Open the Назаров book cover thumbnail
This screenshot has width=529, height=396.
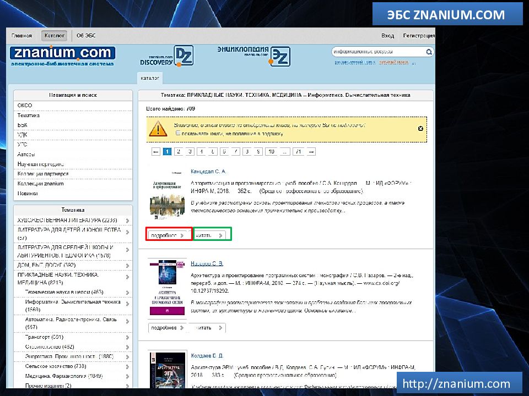[168, 287]
